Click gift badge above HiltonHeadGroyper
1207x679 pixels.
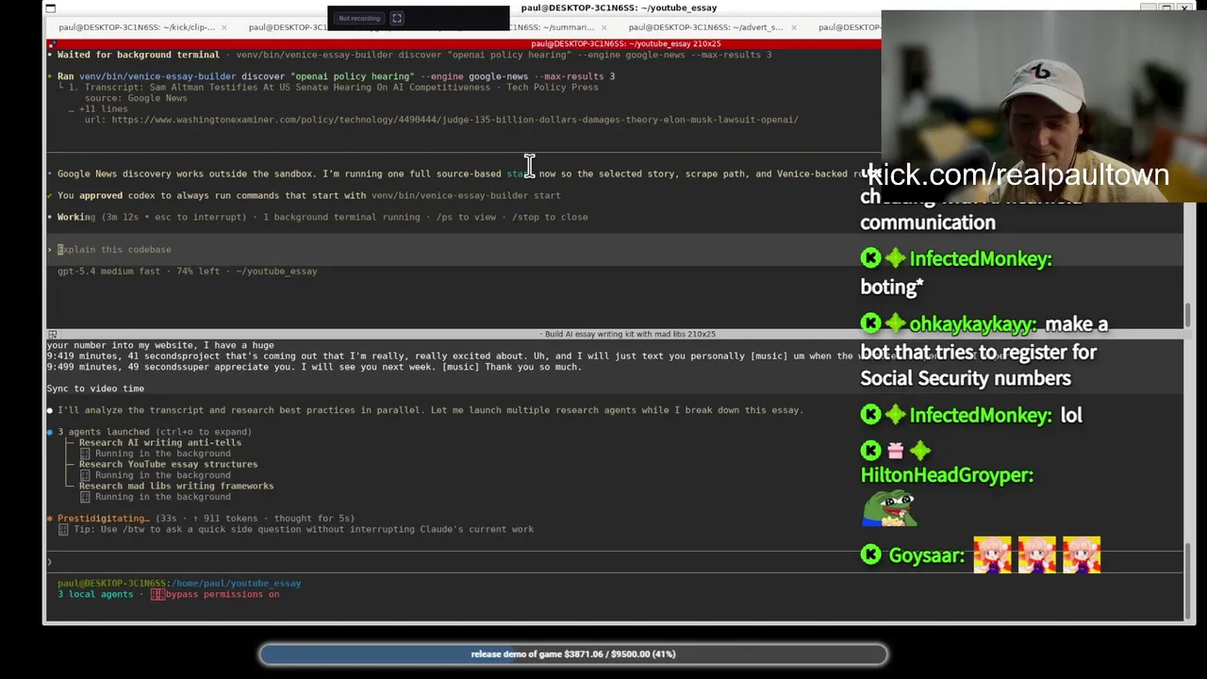(x=895, y=451)
